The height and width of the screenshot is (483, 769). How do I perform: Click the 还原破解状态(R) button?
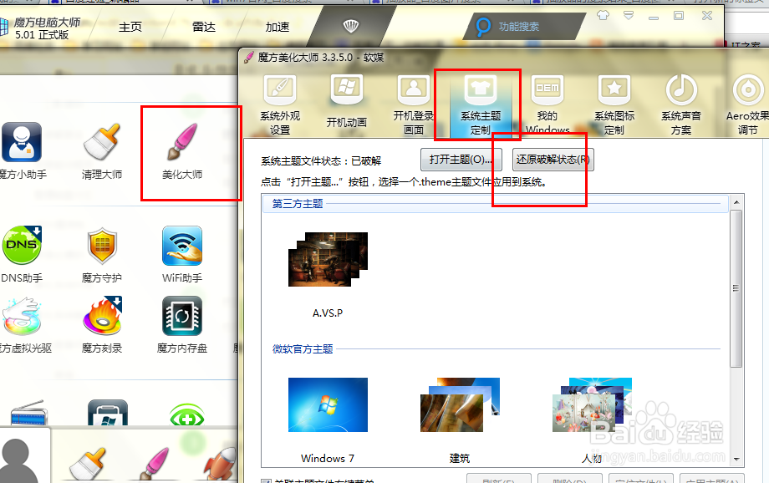tap(553, 160)
